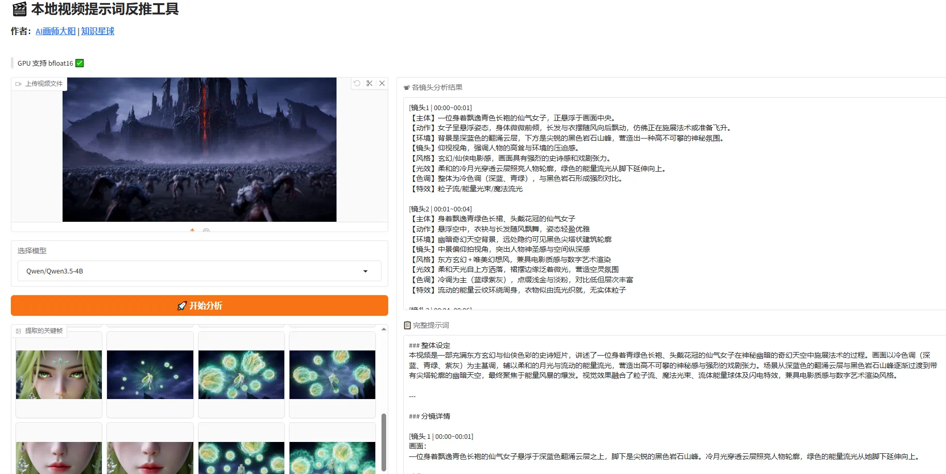Image resolution: width=946 pixels, height=474 pixels.
Task: Click the line 【镜头】仰视视角
Action: point(495,148)
